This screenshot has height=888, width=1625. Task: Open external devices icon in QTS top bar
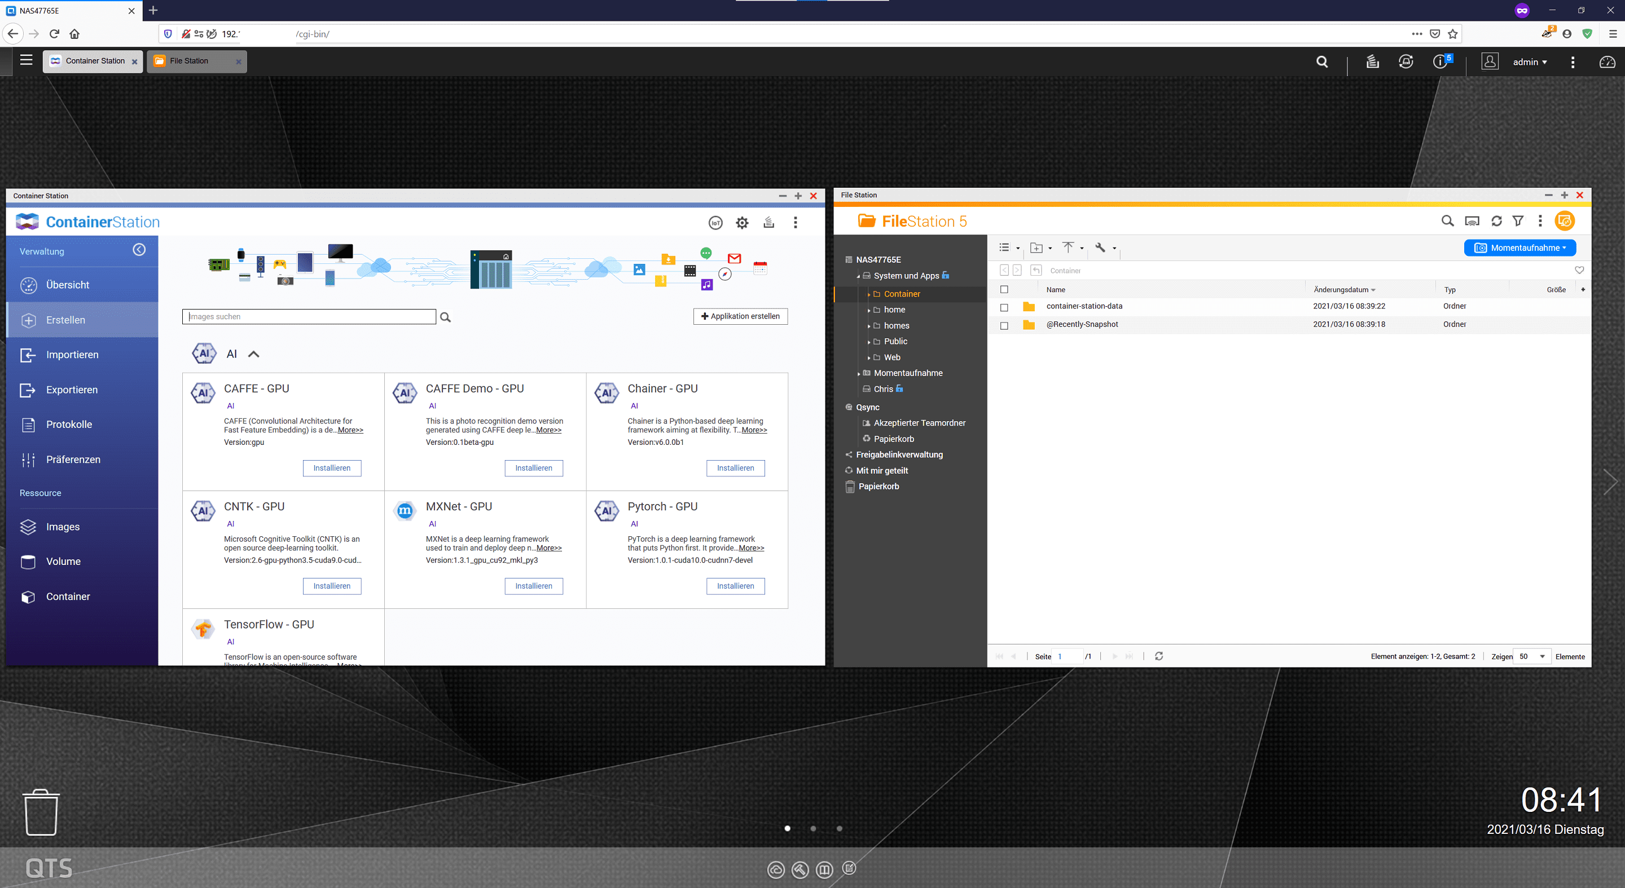pos(1406,62)
